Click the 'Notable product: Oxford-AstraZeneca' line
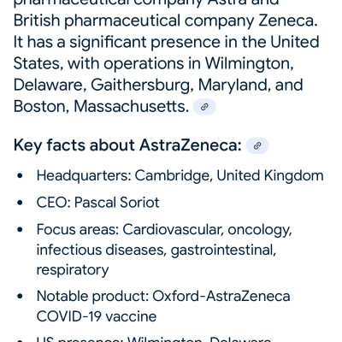 163,296
